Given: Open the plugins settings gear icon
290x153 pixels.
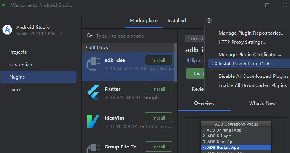Looking at the screenshot, I should click(209, 21).
